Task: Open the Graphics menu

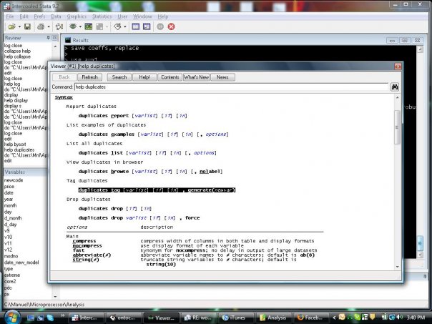Action: point(77,16)
